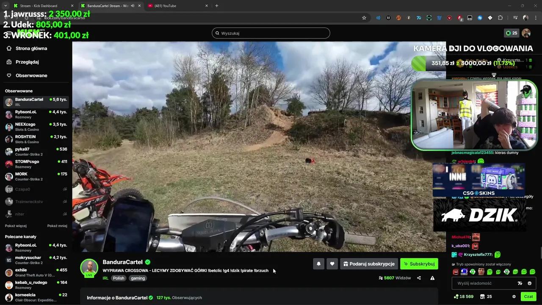Open pyka97 channel in sidebar
Viewport: 542px width, 305px height.
[36, 152]
